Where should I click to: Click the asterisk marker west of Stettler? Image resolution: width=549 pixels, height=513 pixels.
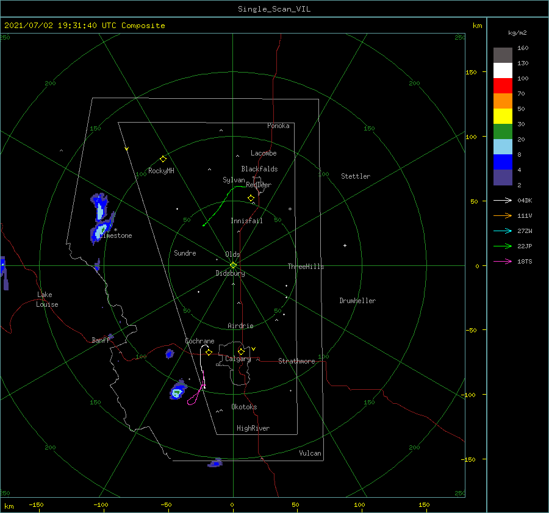click(x=290, y=209)
